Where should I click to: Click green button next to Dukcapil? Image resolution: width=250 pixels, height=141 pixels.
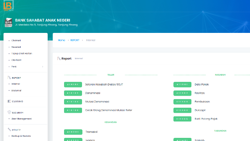coord(182,110)
